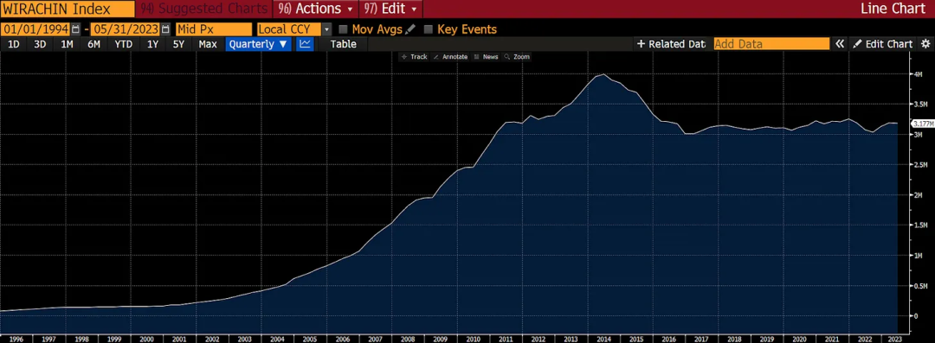This screenshot has height=343, width=935.
Task: Click the Add Data input field
Action: coord(771,44)
